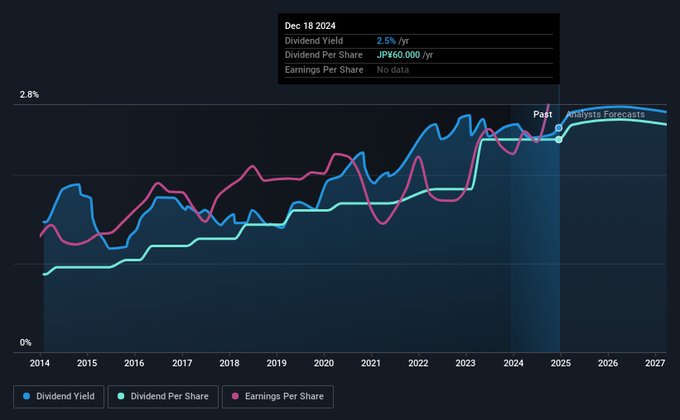Click the 2015 x-axis label
The width and height of the screenshot is (680, 420).
pyautogui.click(x=87, y=363)
